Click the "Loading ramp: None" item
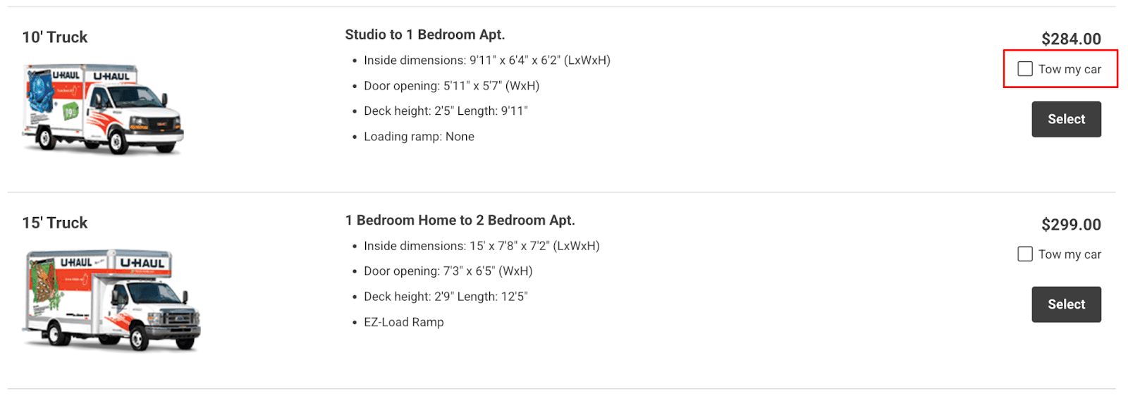The width and height of the screenshot is (1128, 396). [x=419, y=137]
